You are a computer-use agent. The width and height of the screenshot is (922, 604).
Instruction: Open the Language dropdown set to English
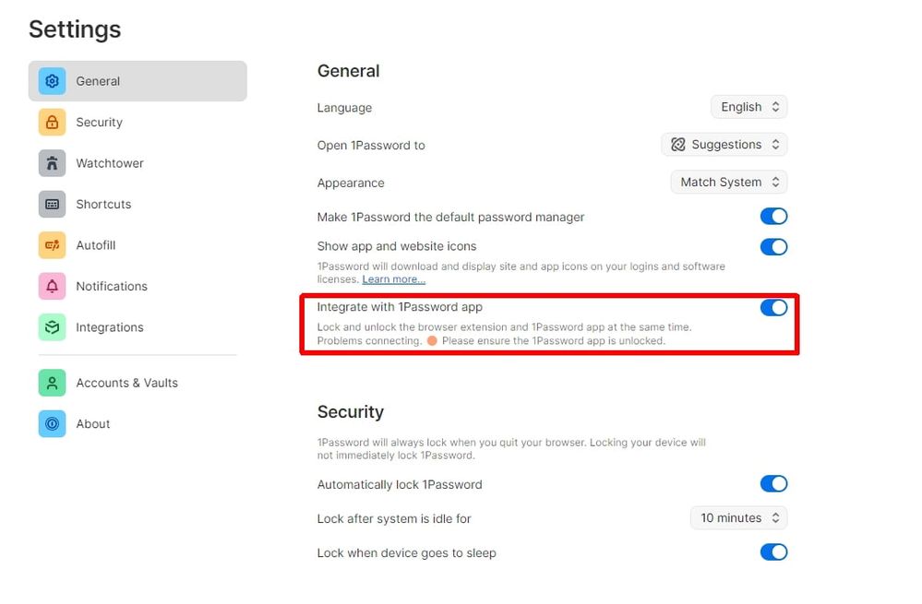748,107
